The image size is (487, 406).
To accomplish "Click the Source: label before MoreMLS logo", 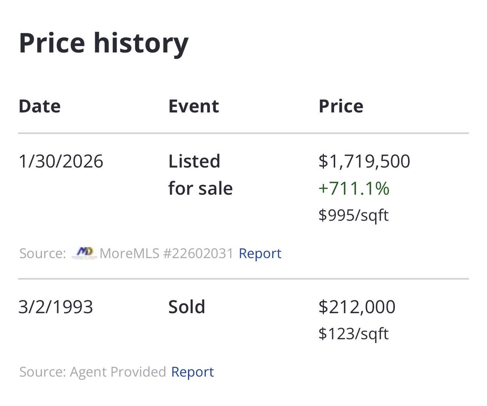I will coord(42,253).
